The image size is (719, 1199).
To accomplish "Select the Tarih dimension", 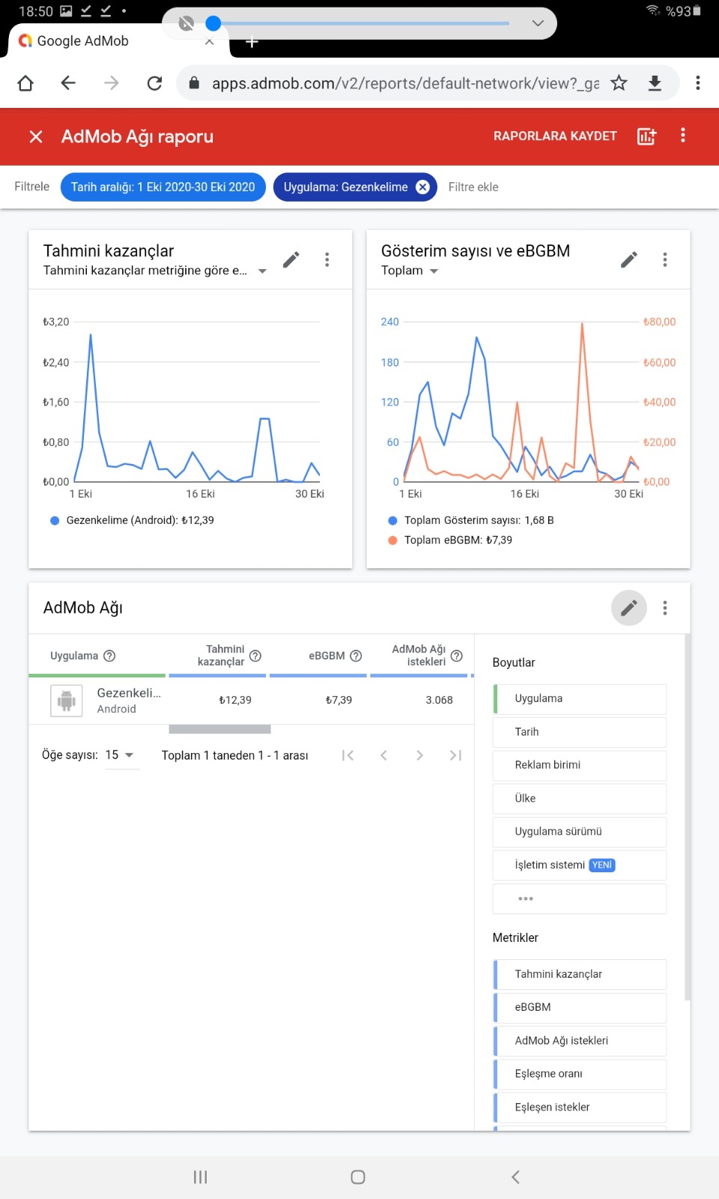I will click(580, 732).
